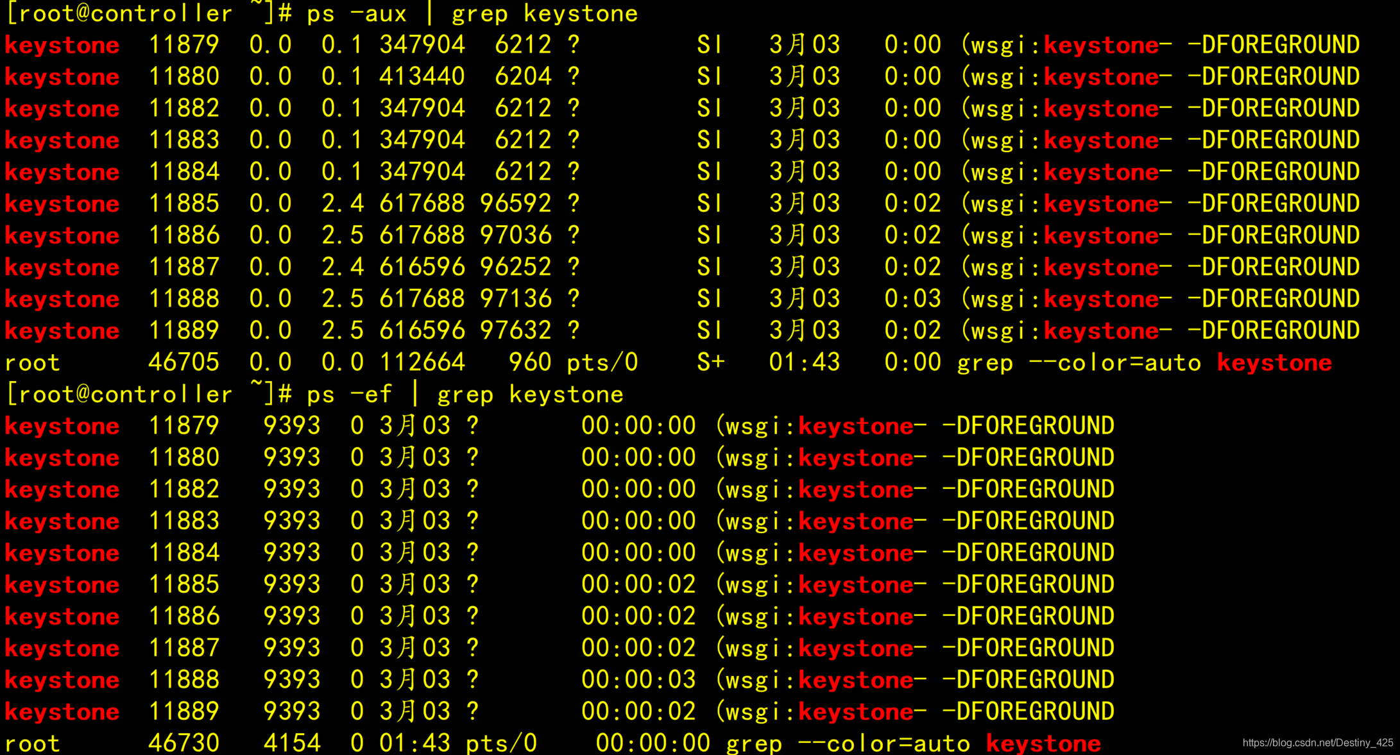Click the 'pts/0' terminal in ps -aux output

tap(602, 362)
